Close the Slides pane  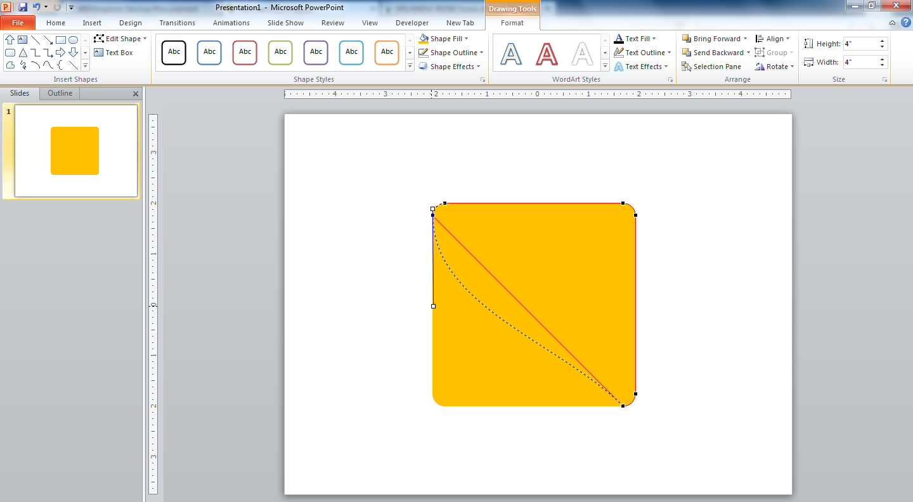(135, 94)
